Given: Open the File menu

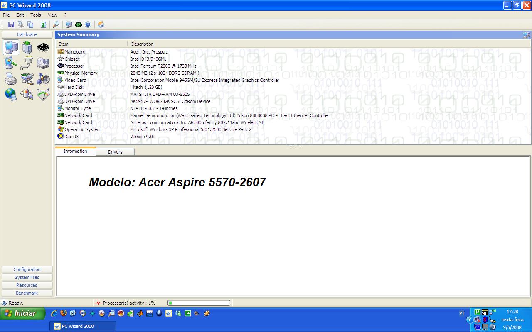Looking at the screenshot, I should pos(6,15).
